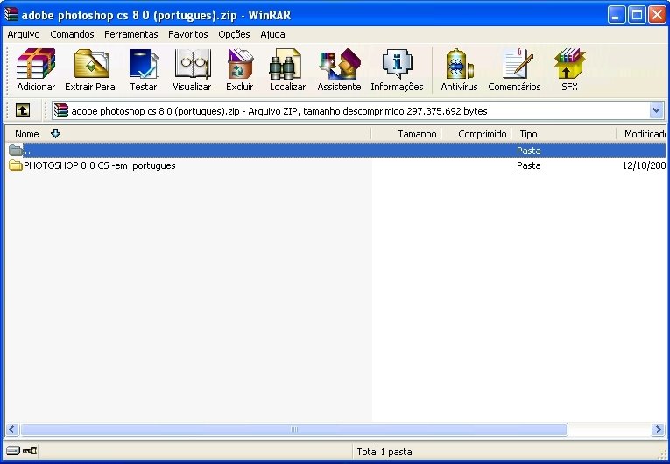This screenshot has width=670, height=464.
Task: Click the drive icon in status bar
Action: [13, 451]
